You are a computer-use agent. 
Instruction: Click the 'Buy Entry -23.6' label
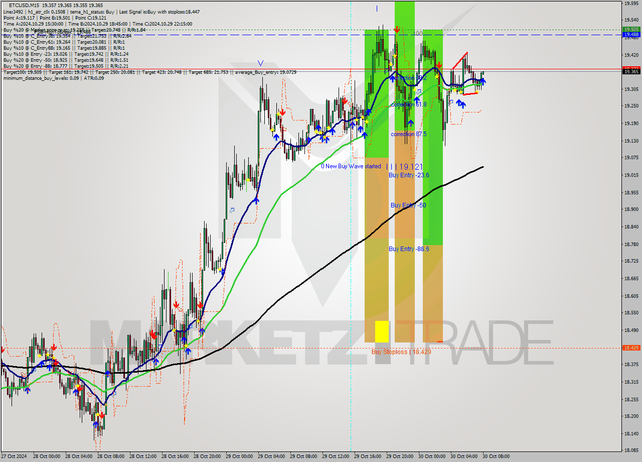tap(409, 175)
